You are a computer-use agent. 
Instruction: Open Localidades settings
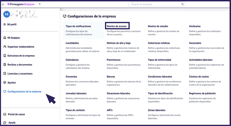point(72,43)
